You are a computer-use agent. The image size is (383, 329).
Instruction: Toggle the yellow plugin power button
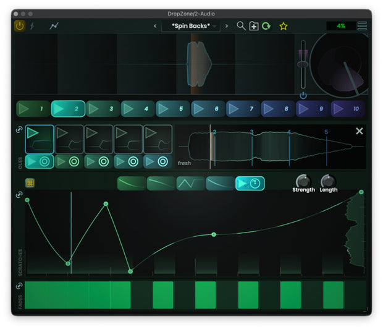[x=20, y=26]
